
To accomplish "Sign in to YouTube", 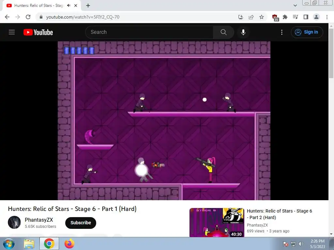I will [x=307, y=32].
